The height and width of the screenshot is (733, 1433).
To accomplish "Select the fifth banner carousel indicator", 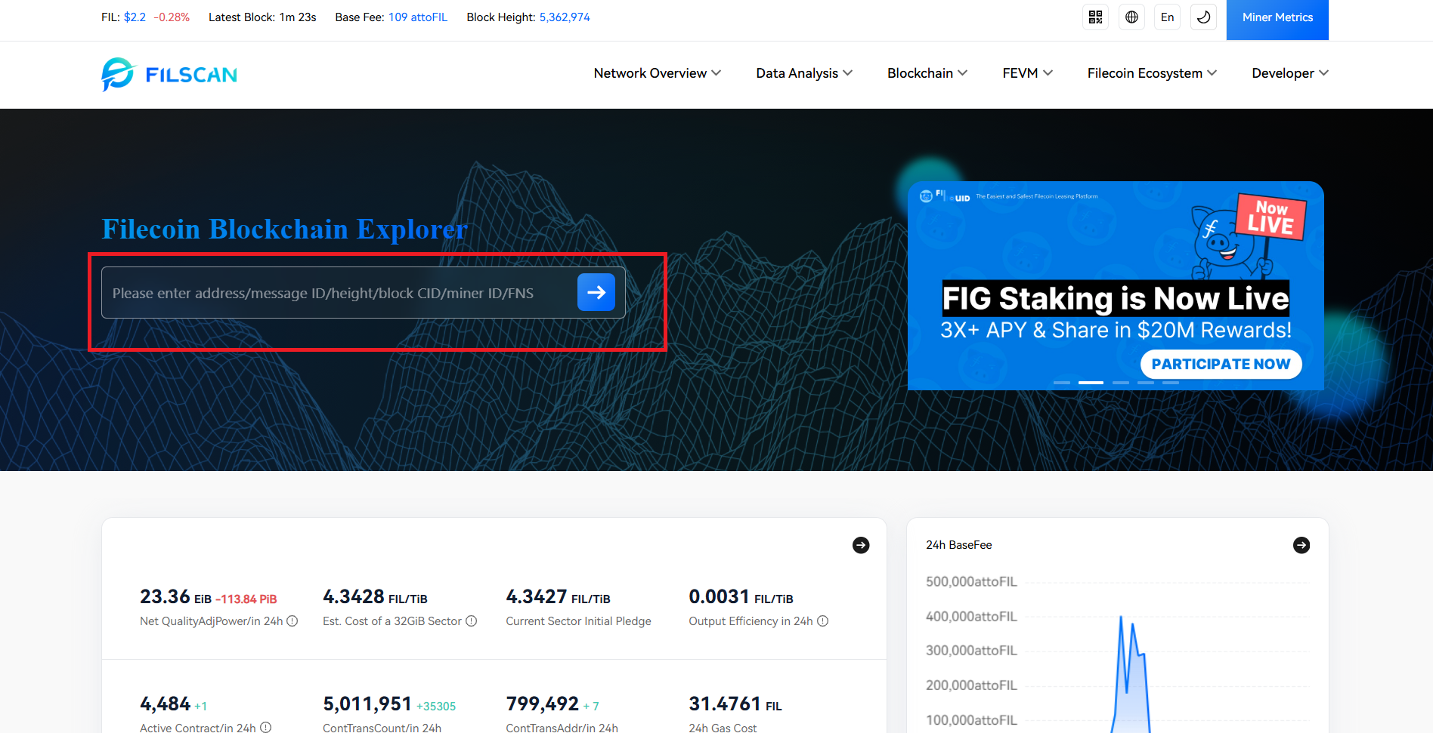I will pyautogui.click(x=1171, y=383).
